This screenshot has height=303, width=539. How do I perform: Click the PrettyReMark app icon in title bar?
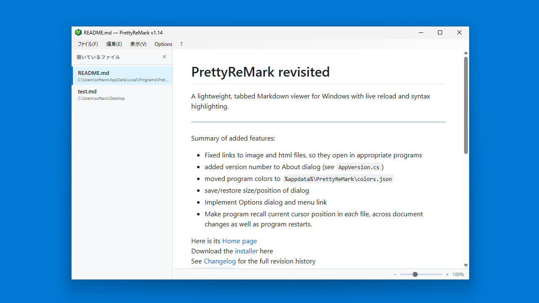coord(78,32)
